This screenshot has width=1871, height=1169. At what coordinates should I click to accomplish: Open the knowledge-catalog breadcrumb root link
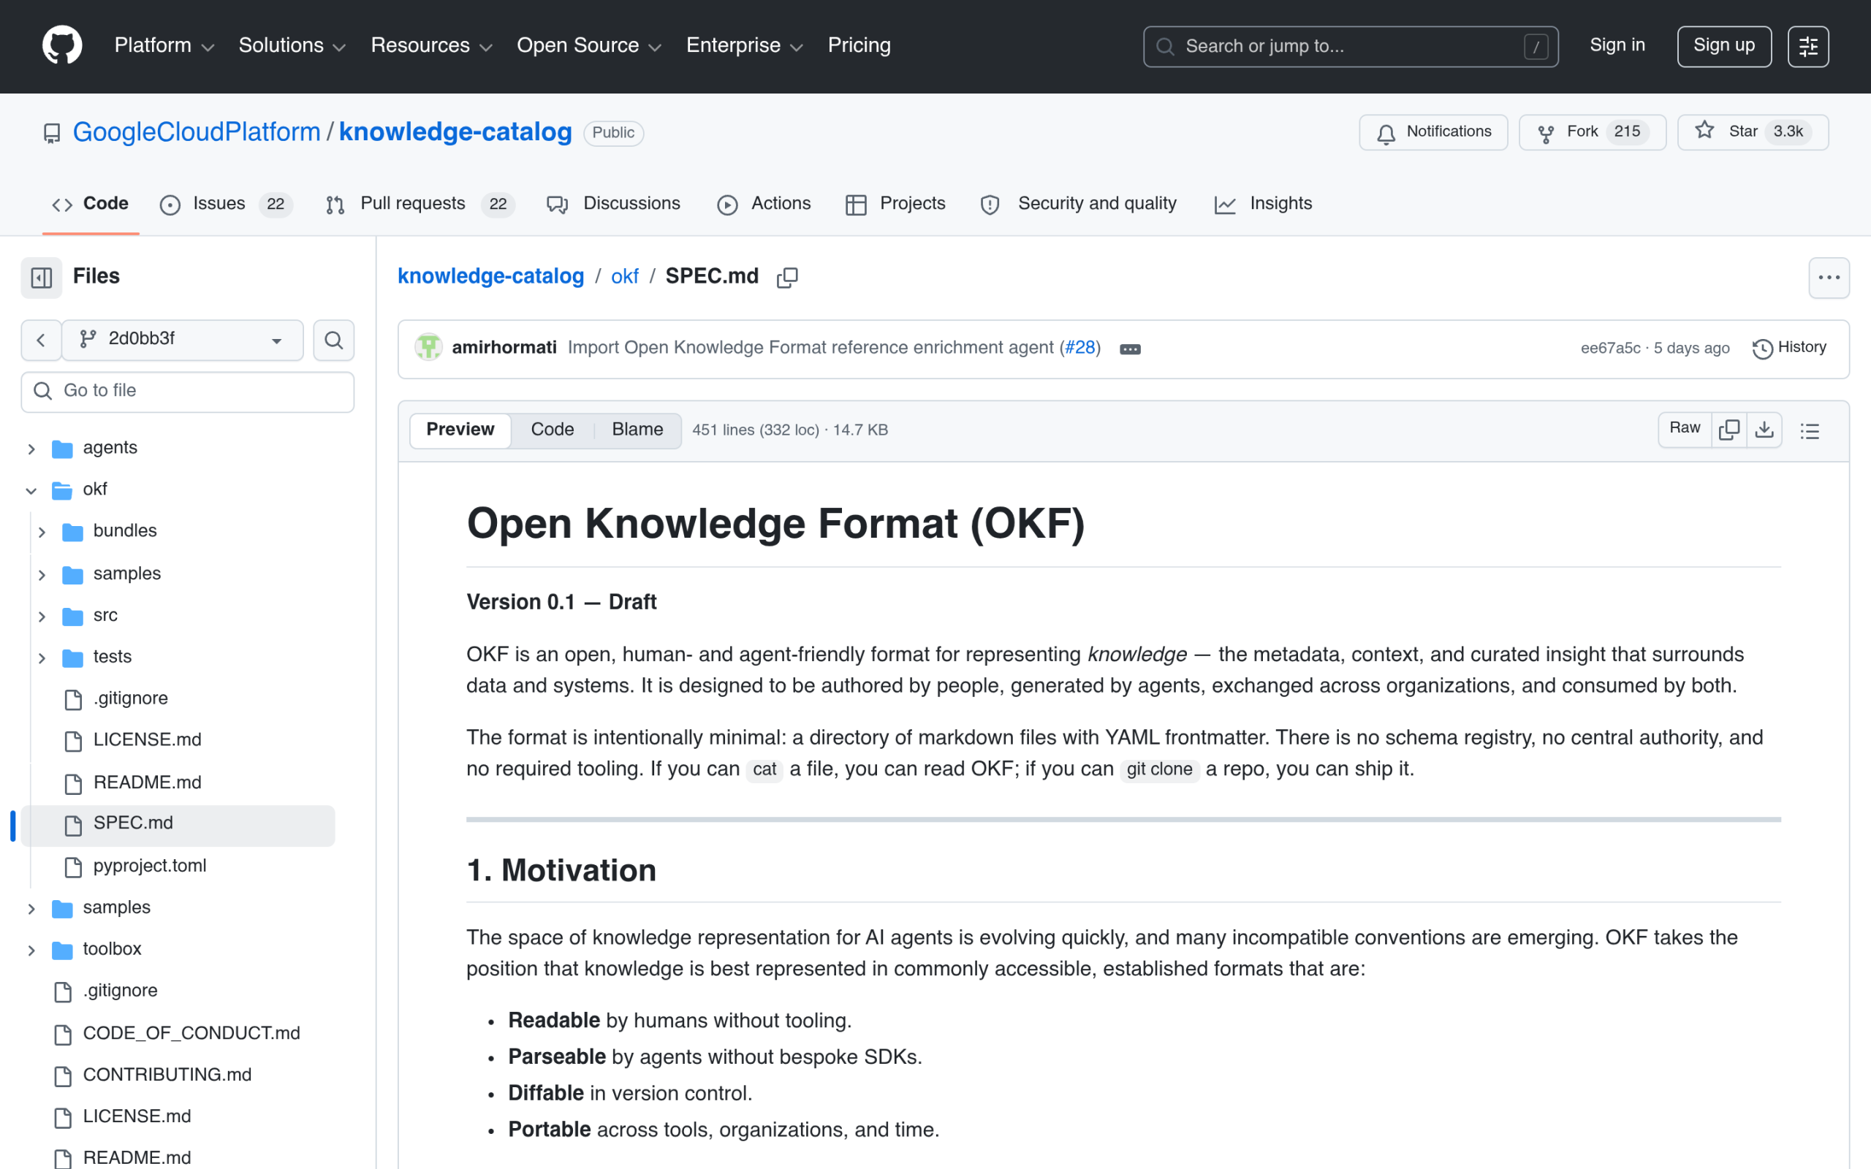[x=490, y=277]
